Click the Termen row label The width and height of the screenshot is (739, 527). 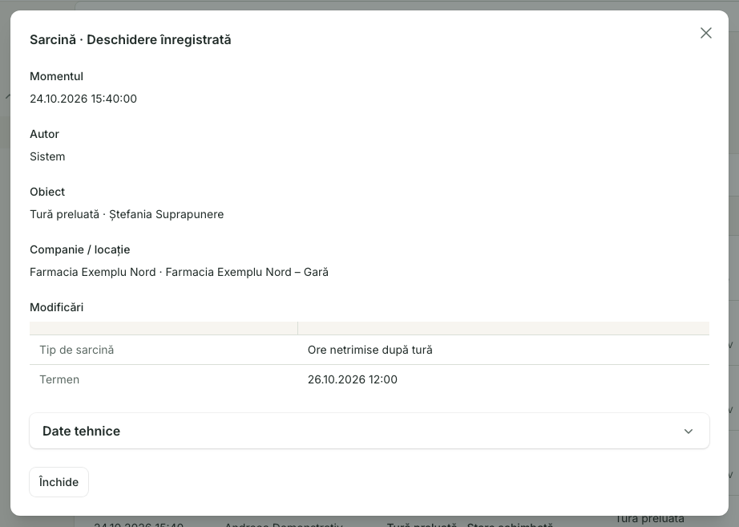click(x=59, y=379)
